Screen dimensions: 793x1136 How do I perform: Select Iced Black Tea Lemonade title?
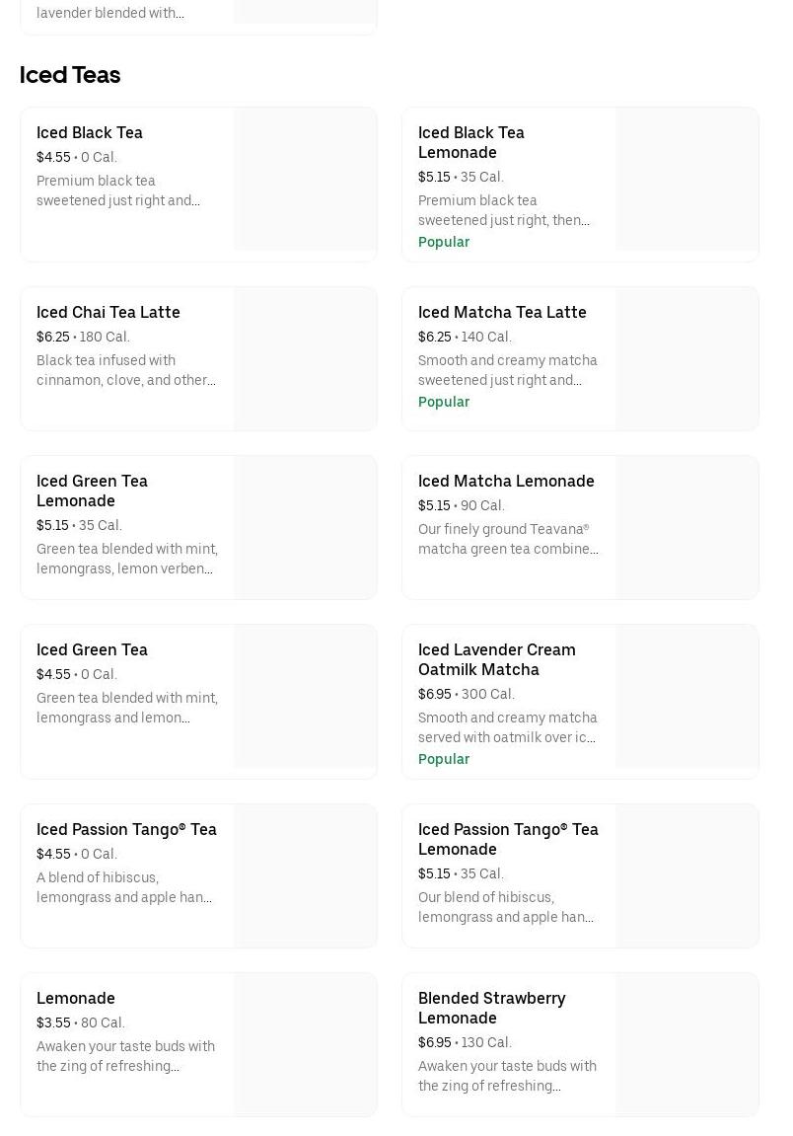[471, 142]
